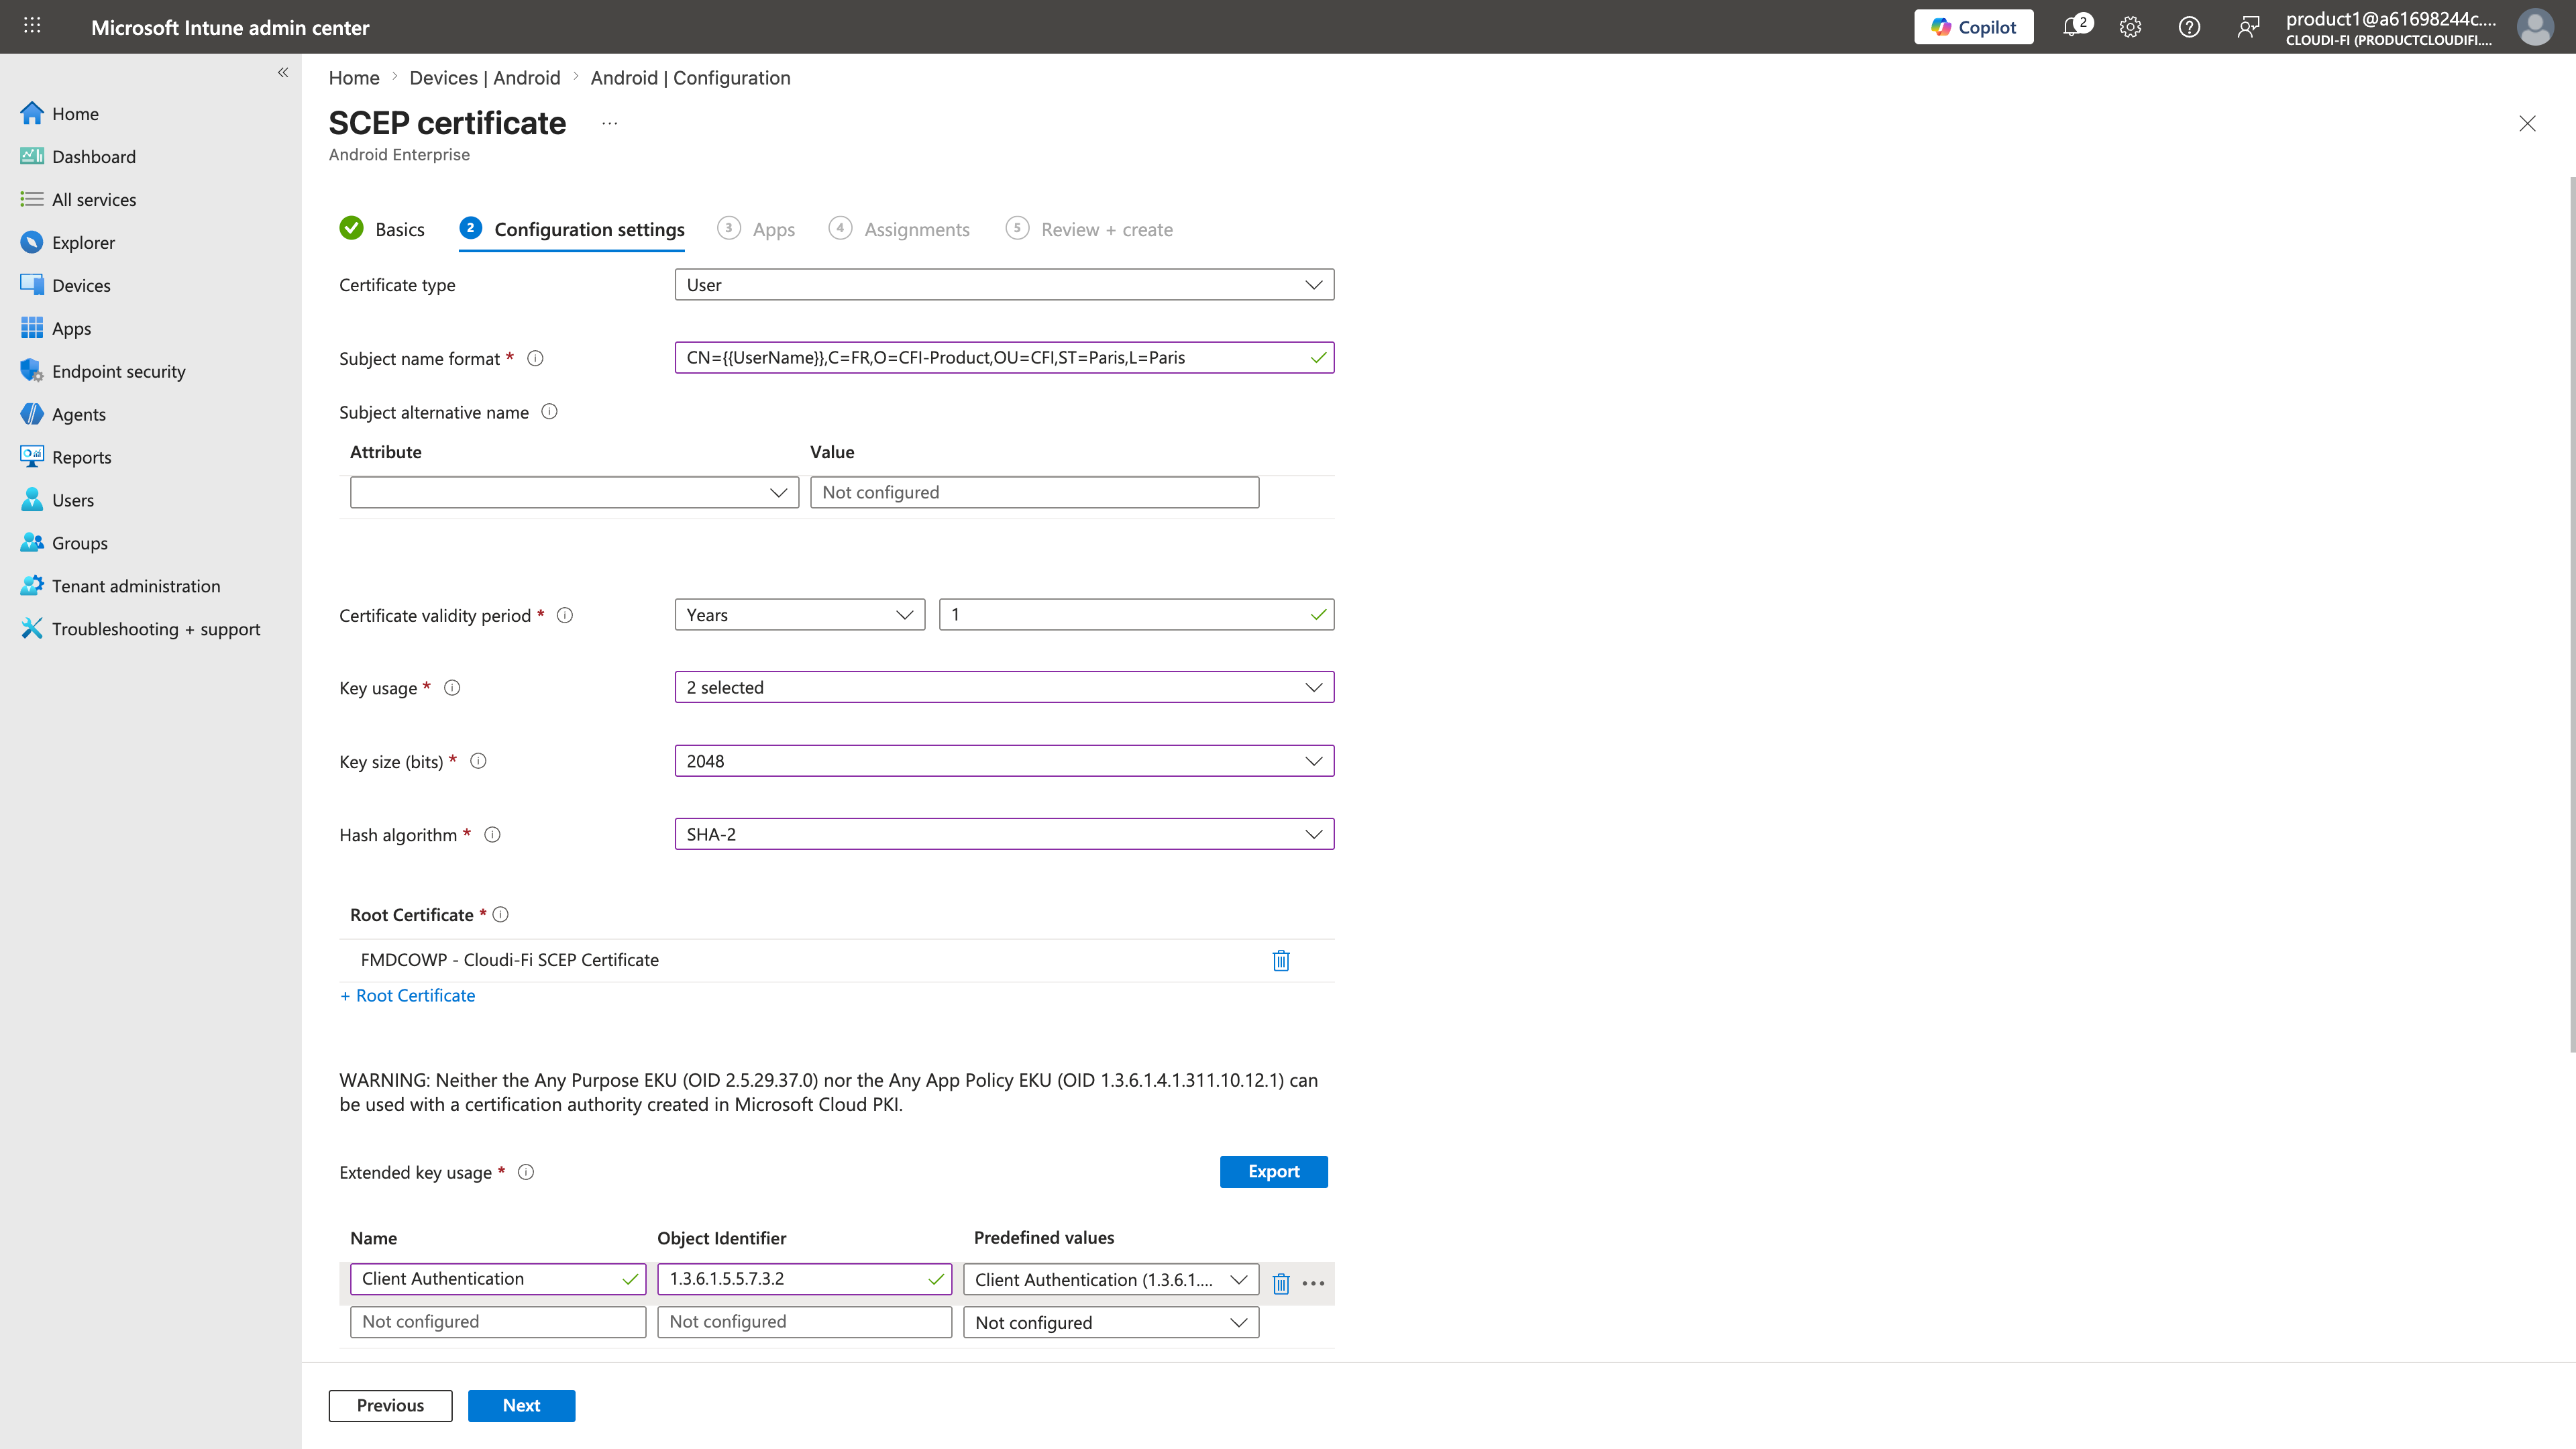The image size is (2576, 1449).
Task: View notifications bell
Action: (2073, 27)
